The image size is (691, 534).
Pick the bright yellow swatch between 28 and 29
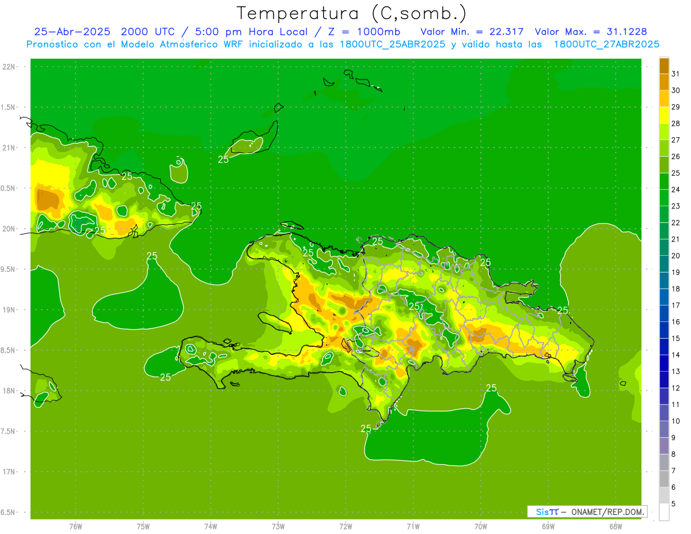point(664,115)
